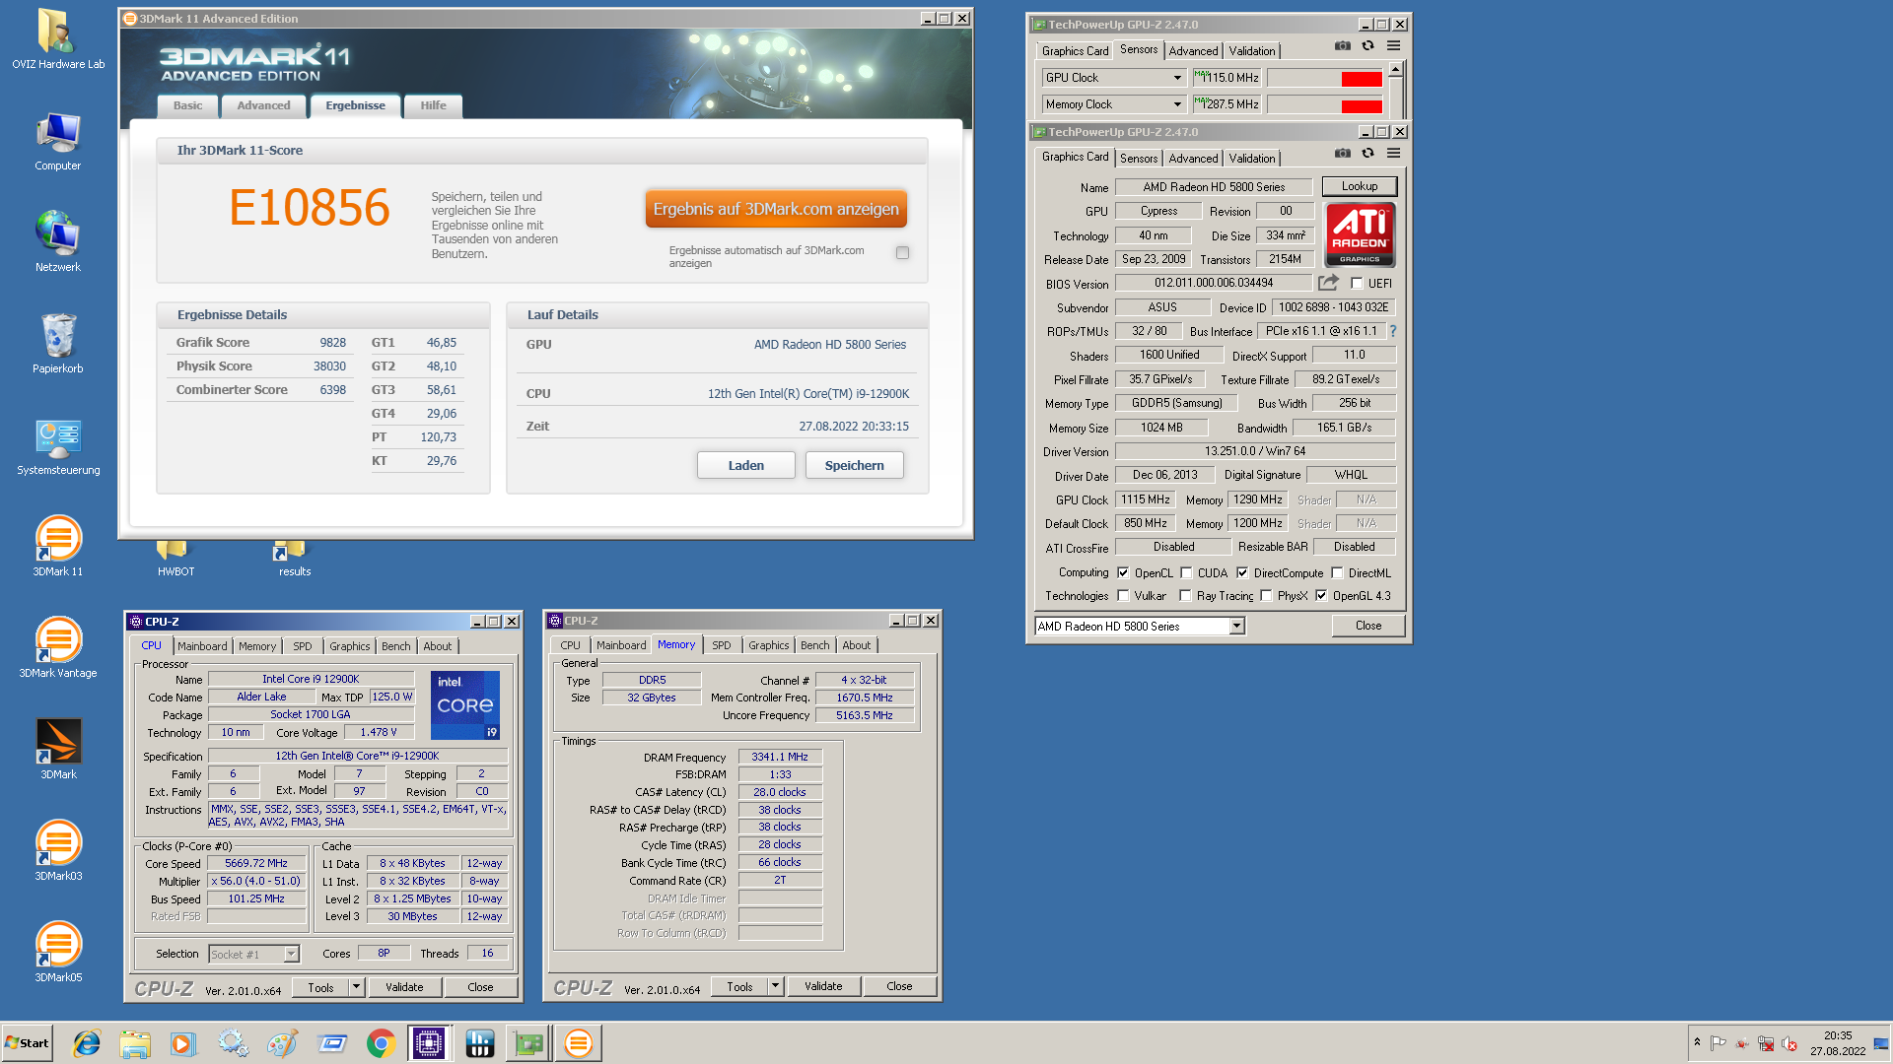Screen dimensions: 1893x1064
Task: Toggle the DirectCompute checkbox in GPU-Z
Action: pyautogui.click(x=1242, y=572)
